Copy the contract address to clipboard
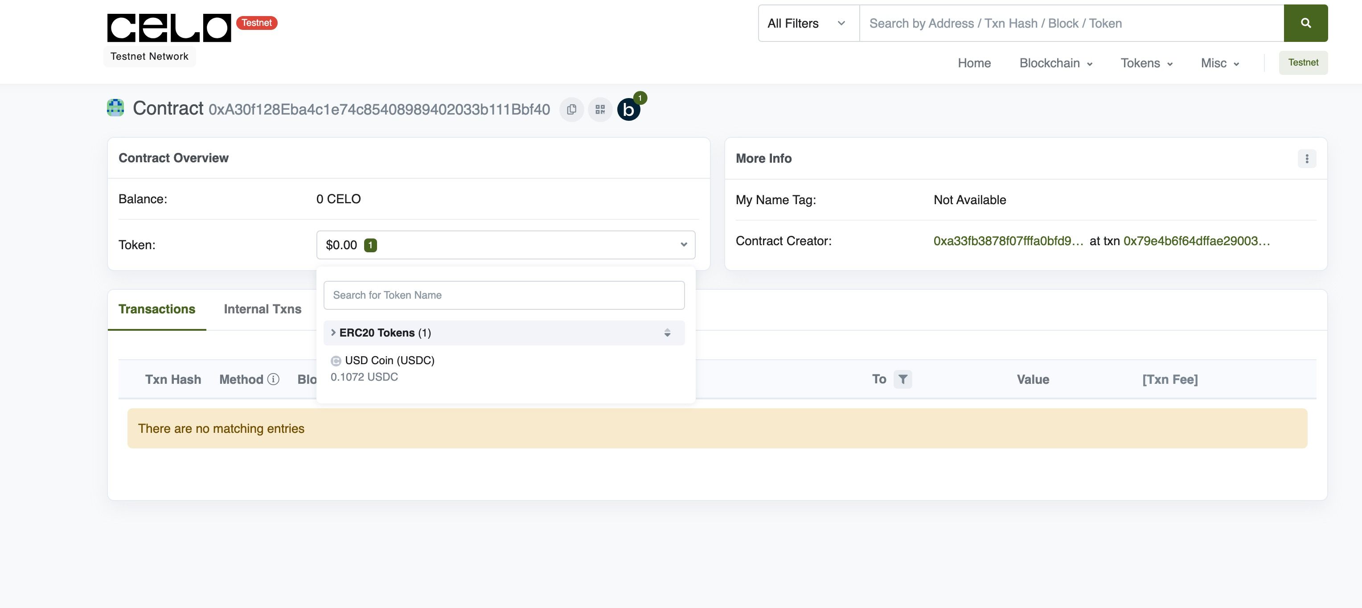The image size is (1362, 608). tap(571, 110)
